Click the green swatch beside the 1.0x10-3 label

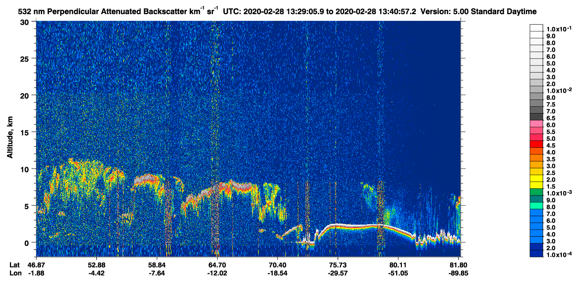pos(536,193)
